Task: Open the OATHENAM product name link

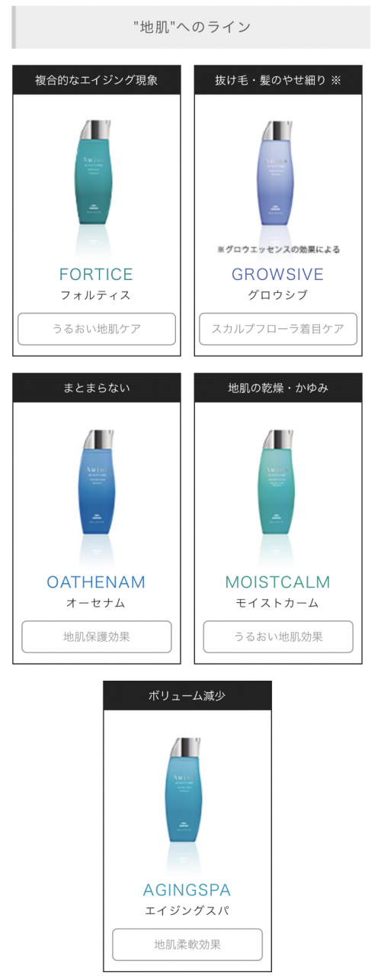Action: (96, 583)
